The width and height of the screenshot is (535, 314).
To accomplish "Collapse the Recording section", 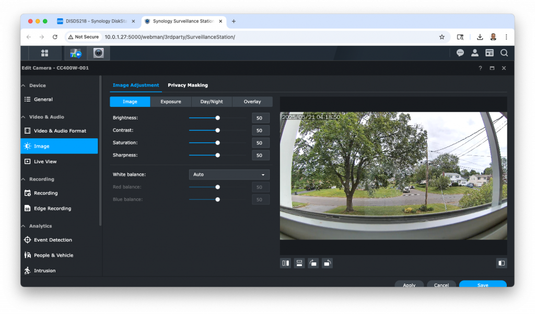I will [x=36, y=179].
